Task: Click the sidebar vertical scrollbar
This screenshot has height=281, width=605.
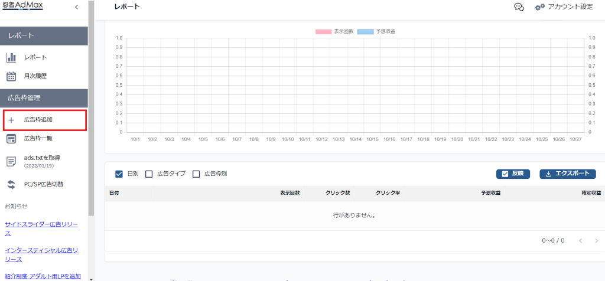Action: [91, 108]
